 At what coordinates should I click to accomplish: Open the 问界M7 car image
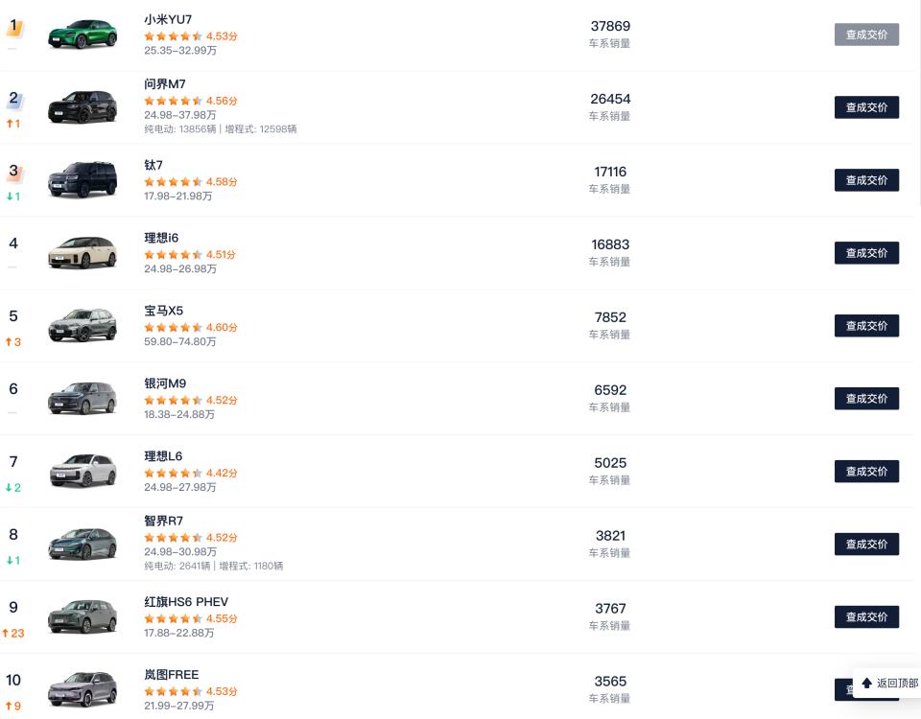coord(83,107)
